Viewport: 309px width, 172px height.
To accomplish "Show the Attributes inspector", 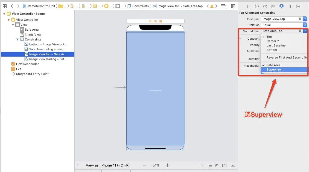I will coord(281,6).
